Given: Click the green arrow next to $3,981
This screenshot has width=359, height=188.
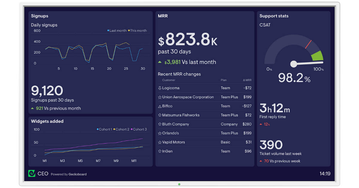Looking at the screenshot, I should tap(160, 62).
